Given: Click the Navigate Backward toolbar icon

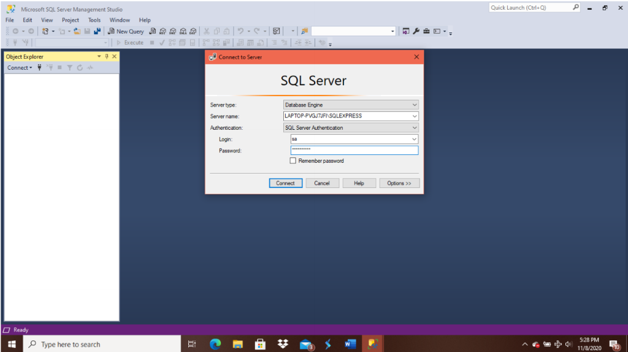Looking at the screenshot, I should point(15,31).
